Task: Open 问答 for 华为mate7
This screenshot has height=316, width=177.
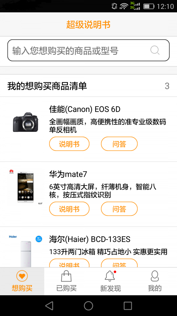Action: click(119, 209)
